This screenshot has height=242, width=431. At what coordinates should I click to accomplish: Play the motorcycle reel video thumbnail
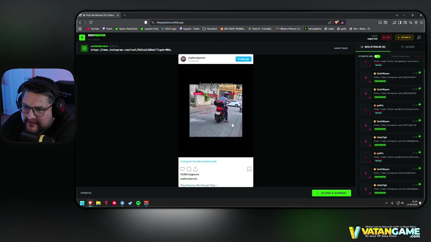[216, 111]
